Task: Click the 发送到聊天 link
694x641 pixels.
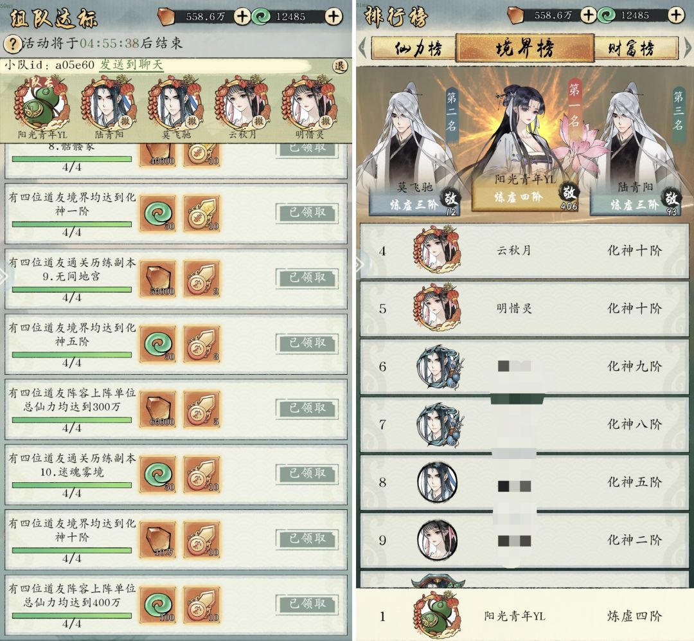Action: pyautogui.click(x=132, y=65)
